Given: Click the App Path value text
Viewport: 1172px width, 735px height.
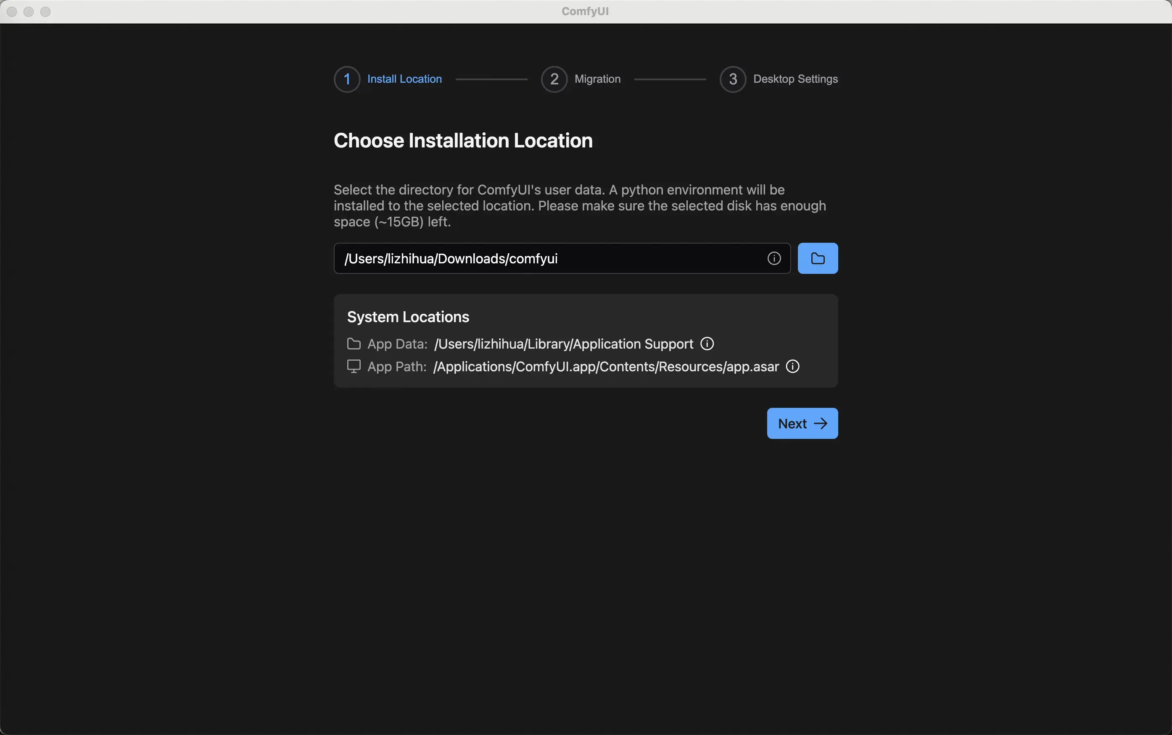Looking at the screenshot, I should (606, 366).
